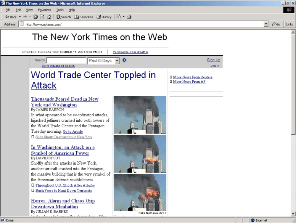This screenshot has width=296, height=223.
Task: Click the Internet zone globe icon
Action: 252,220
